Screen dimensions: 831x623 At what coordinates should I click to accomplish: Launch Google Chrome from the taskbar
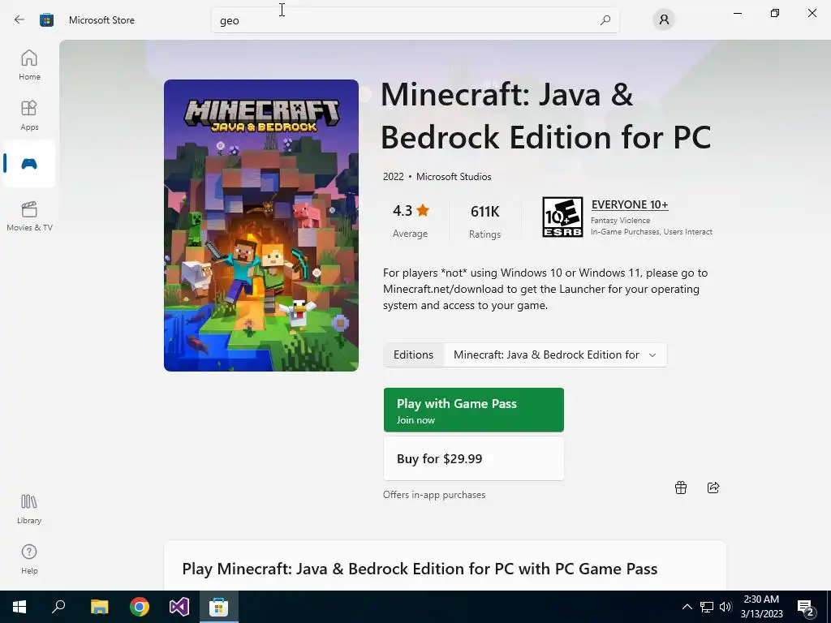coord(140,607)
